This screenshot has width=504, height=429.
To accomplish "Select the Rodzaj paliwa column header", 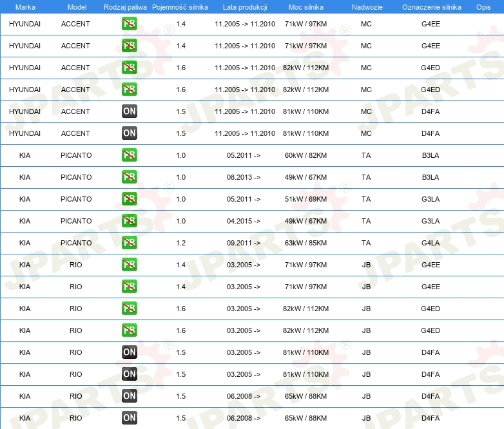I will (x=125, y=7).
